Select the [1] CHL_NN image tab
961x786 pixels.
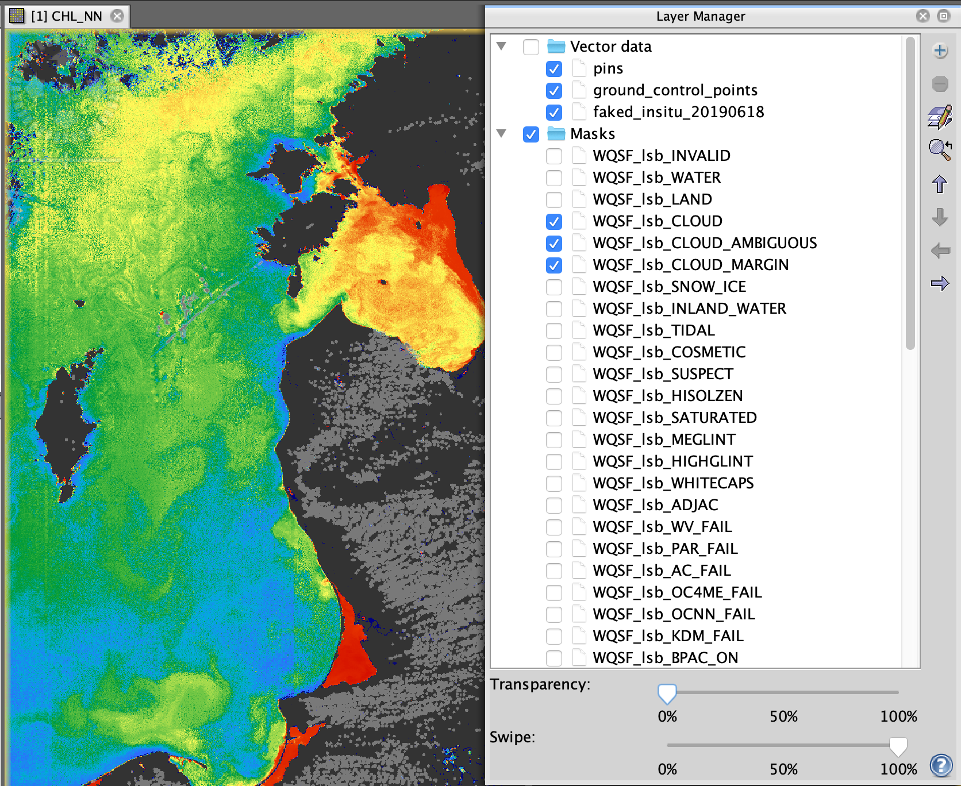point(67,16)
